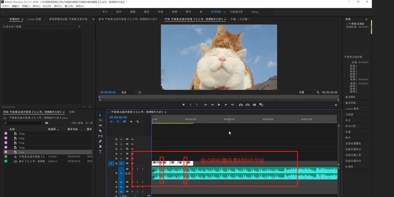Switch to 颜色 workspace tab

tap(147, 12)
